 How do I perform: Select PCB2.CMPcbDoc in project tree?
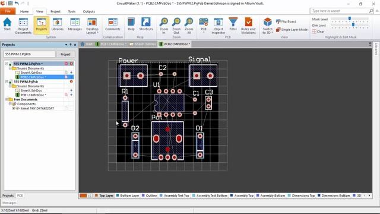33,77
